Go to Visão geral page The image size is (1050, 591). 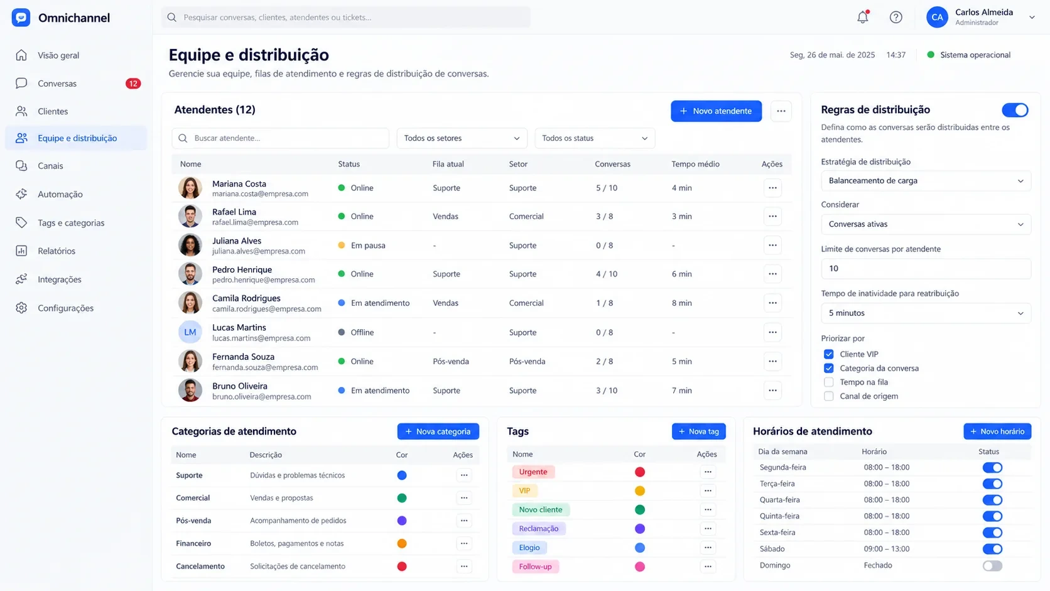pos(58,55)
